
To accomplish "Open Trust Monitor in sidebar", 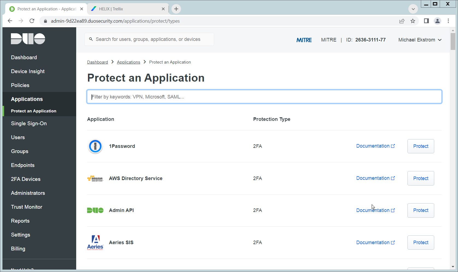I will 26,207.
